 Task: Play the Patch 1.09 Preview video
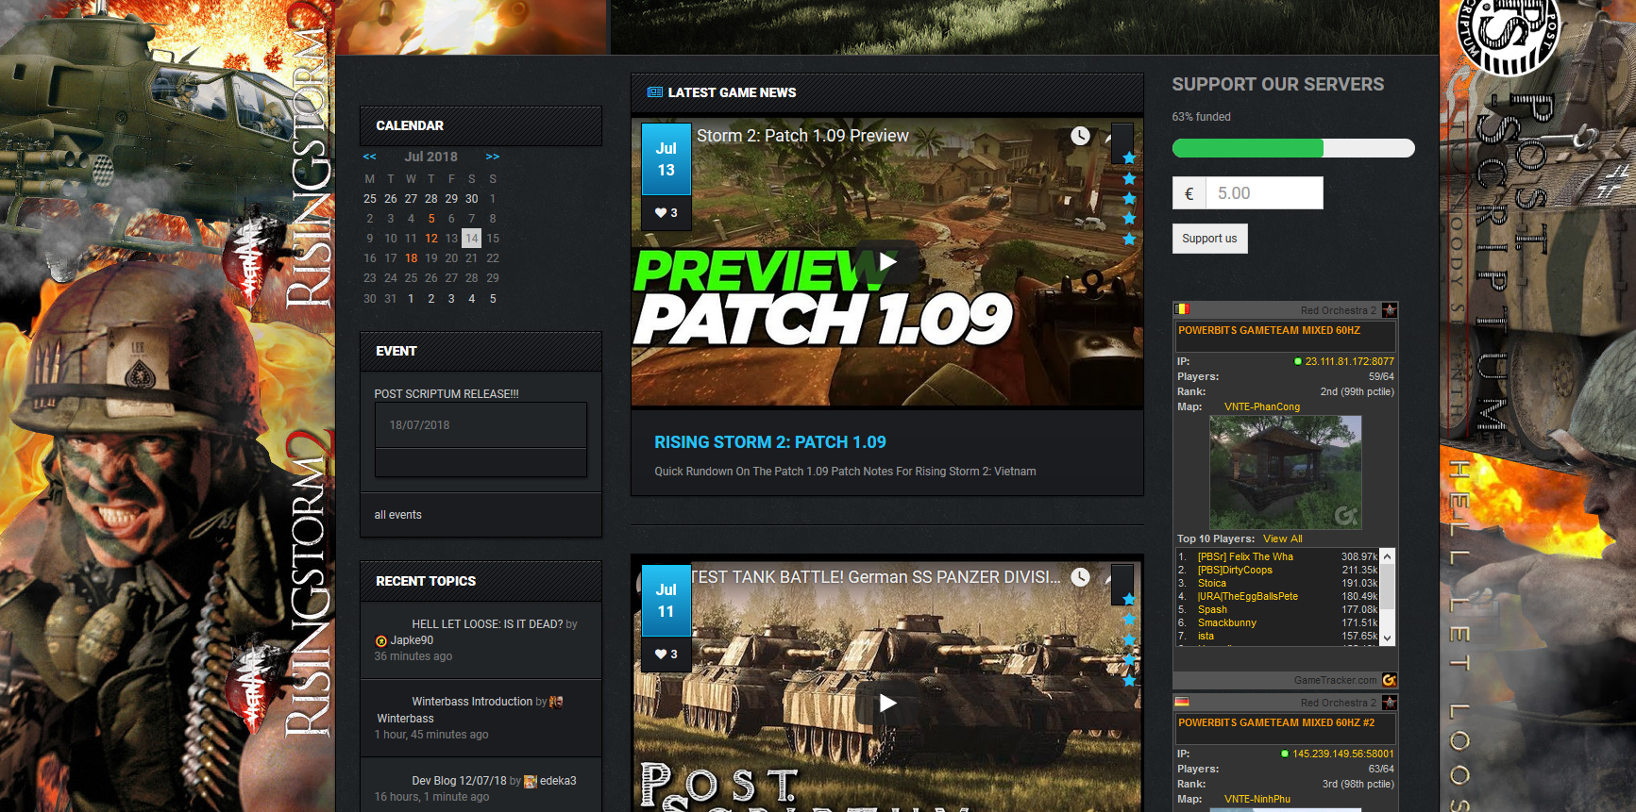(x=887, y=262)
